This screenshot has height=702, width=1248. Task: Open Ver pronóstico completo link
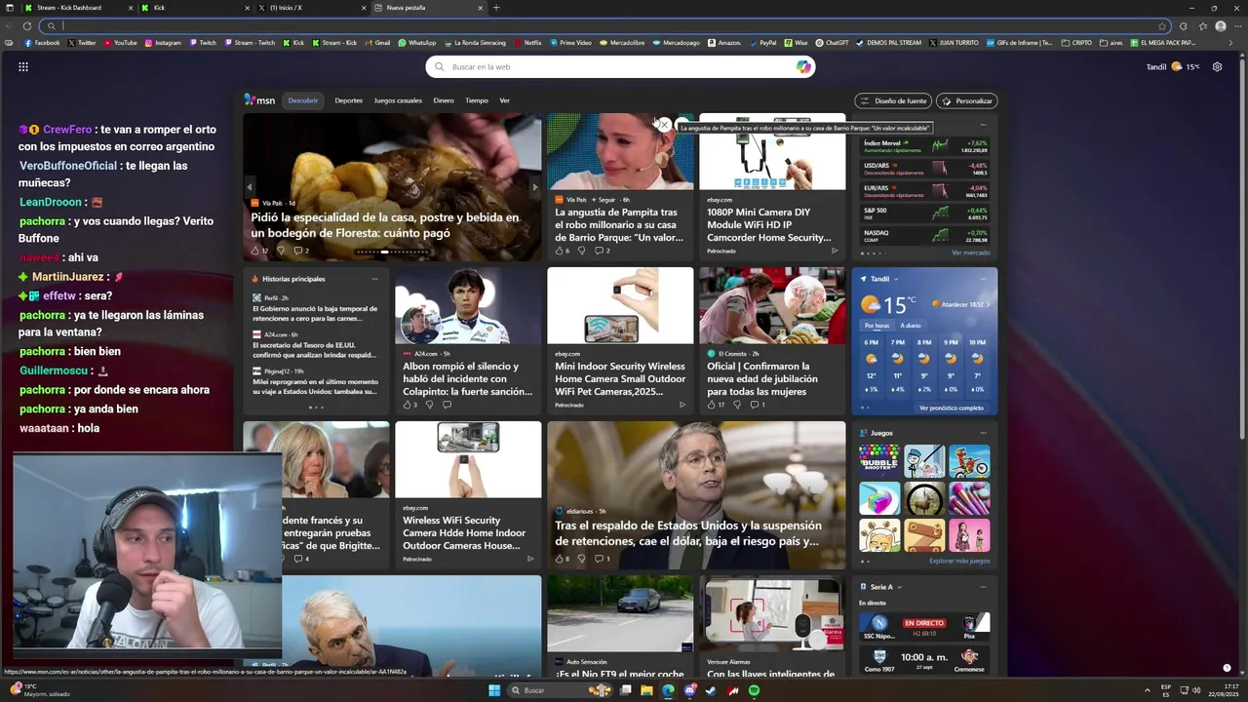(951, 408)
